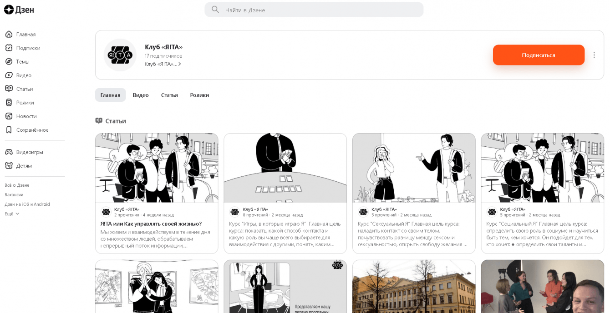Click the Статьи section heading icon
Viewport: 610px width, 313px height.
(99, 121)
